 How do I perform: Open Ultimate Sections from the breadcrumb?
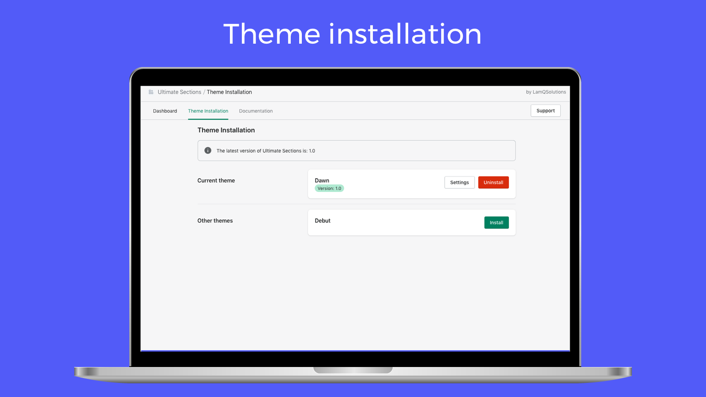[179, 92]
